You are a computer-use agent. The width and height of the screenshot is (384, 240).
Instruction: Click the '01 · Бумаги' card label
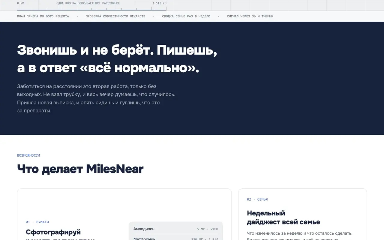[x=37, y=222]
